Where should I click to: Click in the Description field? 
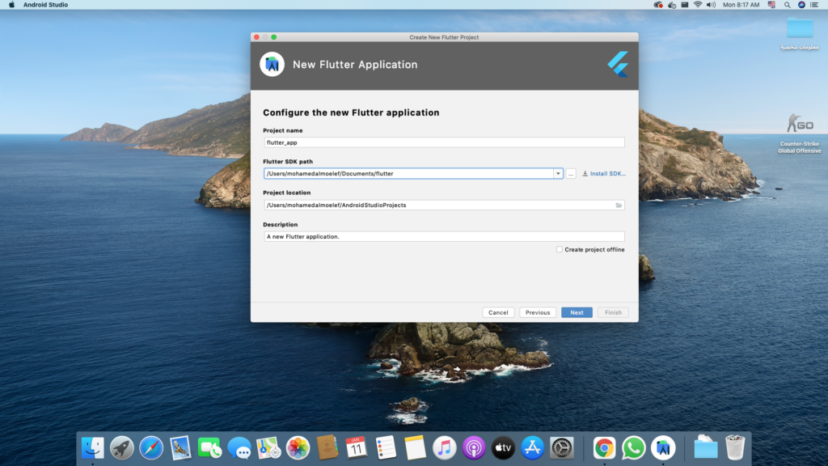coord(444,237)
